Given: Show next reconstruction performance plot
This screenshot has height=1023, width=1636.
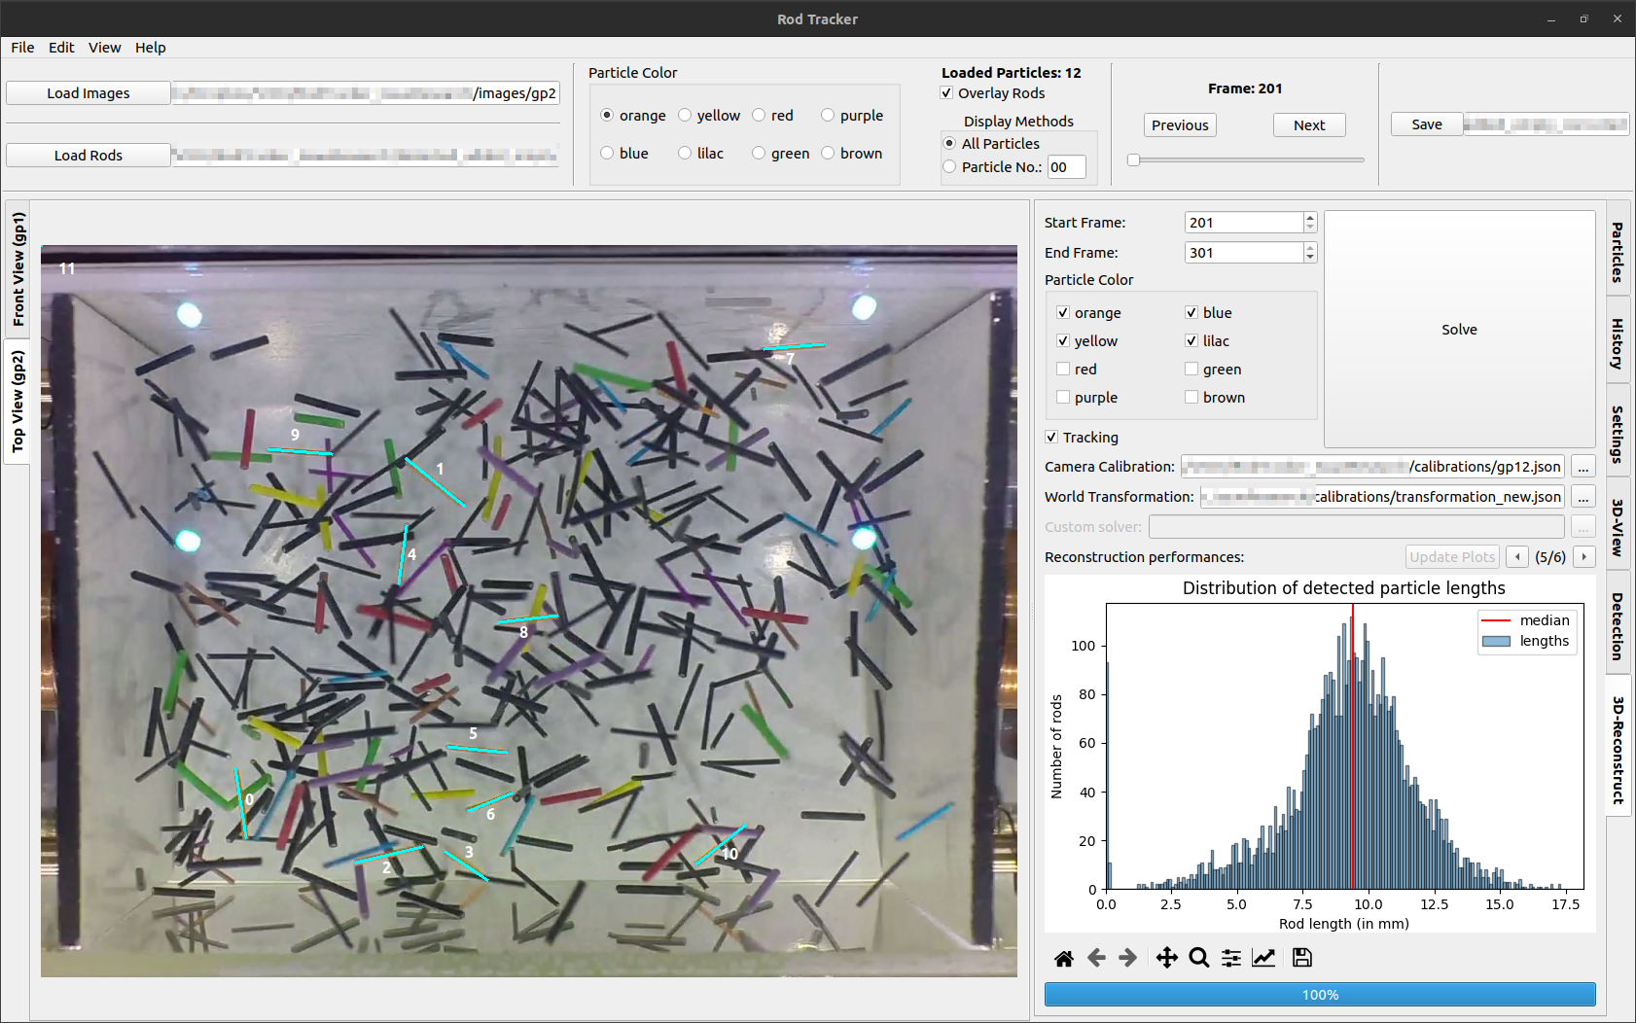Looking at the screenshot, I should click(x=1583, y=557).
